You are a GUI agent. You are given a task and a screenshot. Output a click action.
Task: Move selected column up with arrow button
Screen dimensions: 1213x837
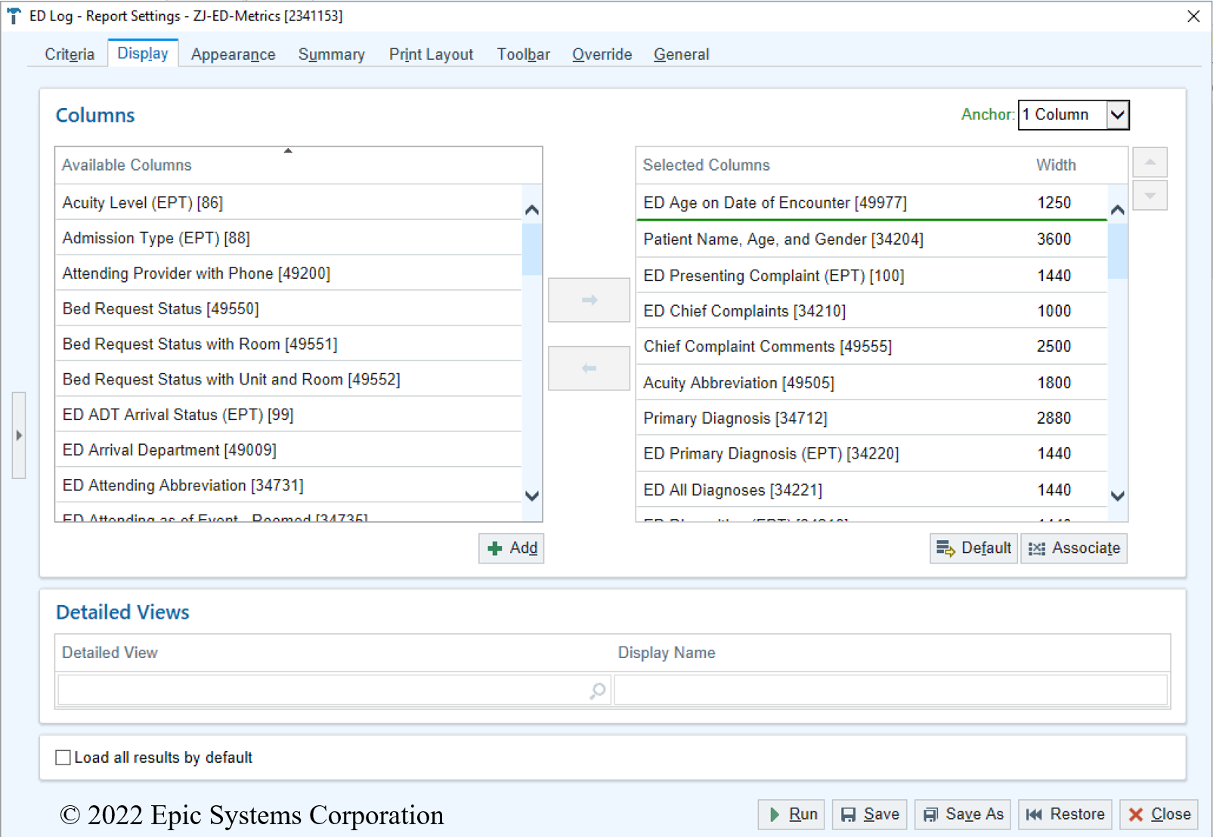point(1150,162)
